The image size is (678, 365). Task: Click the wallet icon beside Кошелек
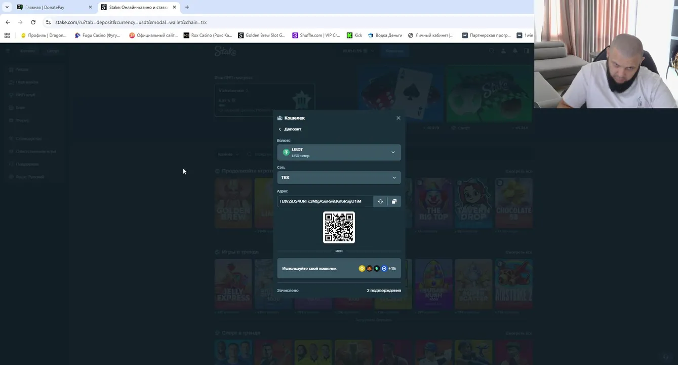point(280,118)
